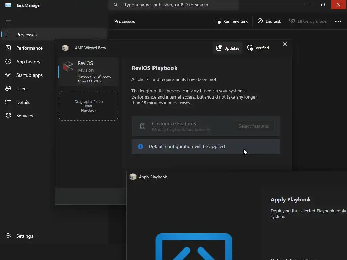347x260 pixels.
Task: Open the three-dot more options menu
Action: click(338, 21)
